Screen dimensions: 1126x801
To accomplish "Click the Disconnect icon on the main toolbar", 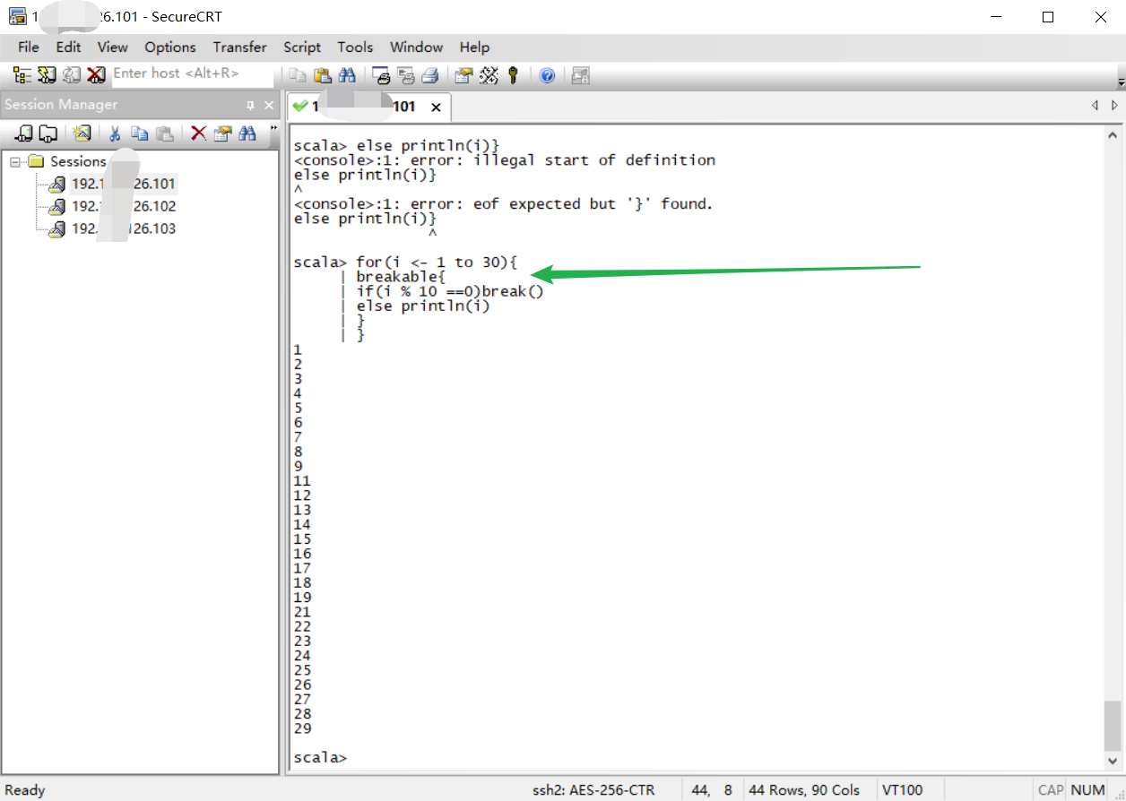I will [x=96, y=74].
